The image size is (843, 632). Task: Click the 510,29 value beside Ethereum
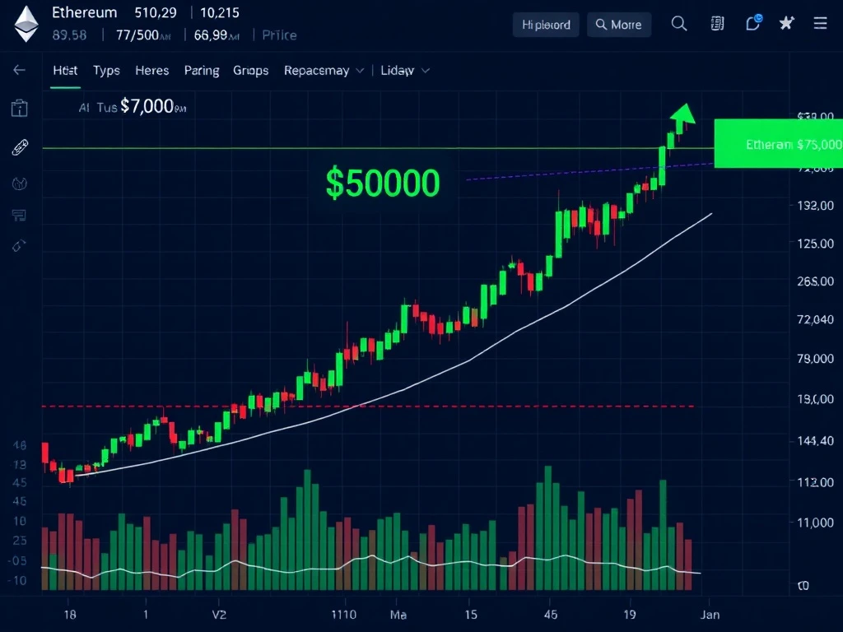pyautogui.click(x=156, y=12)
